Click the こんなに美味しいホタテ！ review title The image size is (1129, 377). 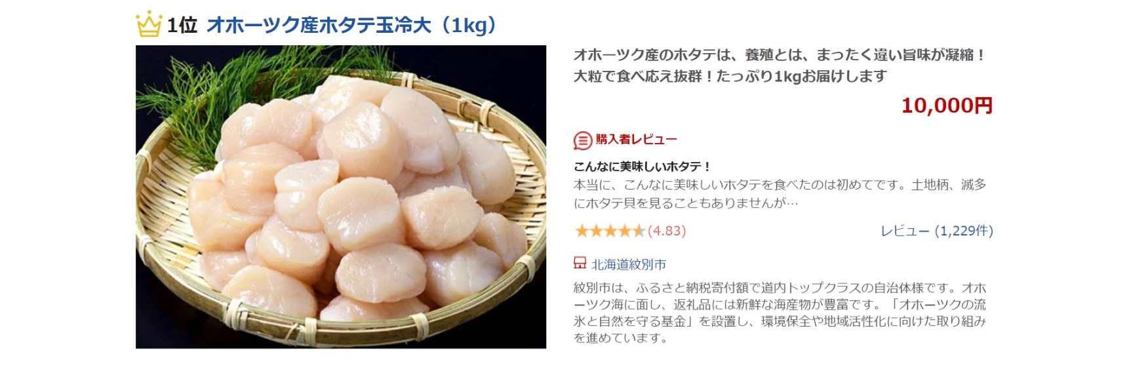click(x=643, y=167)
